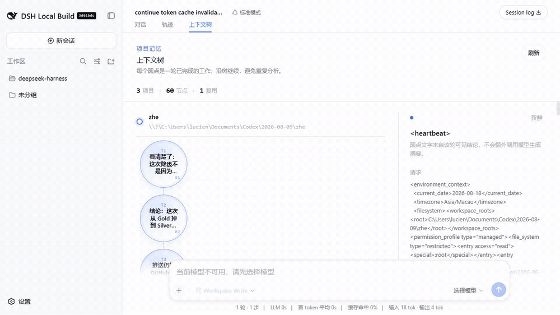The height and width of the screenshot is (315, 560).
Task: Click the page vertical scrollbar
Action: [x=558, y=108]
